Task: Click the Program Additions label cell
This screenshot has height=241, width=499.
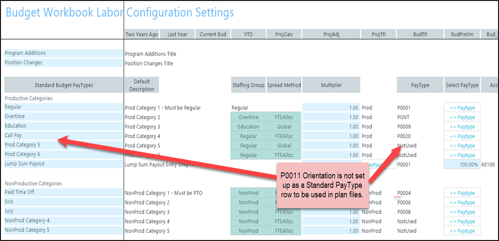Action: coord(63,53)
